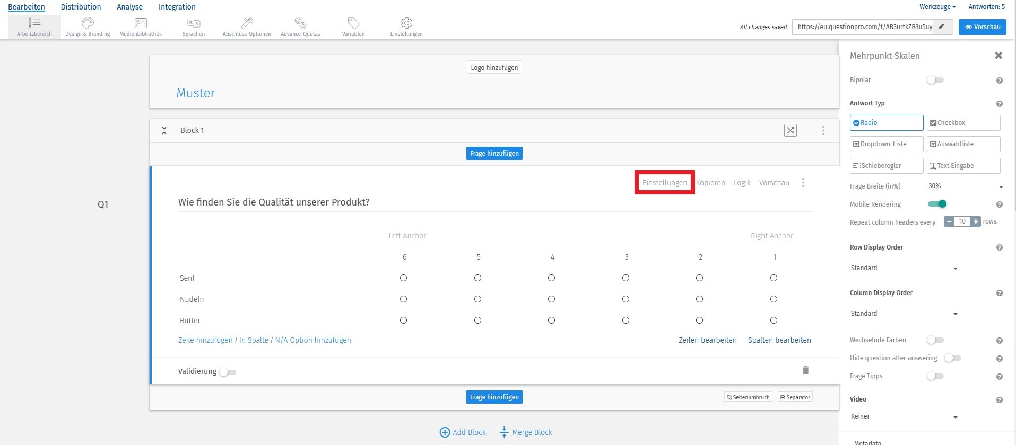Open Row Display Order Standard dropdown
1016x445 pixels.
pos(904,268)
